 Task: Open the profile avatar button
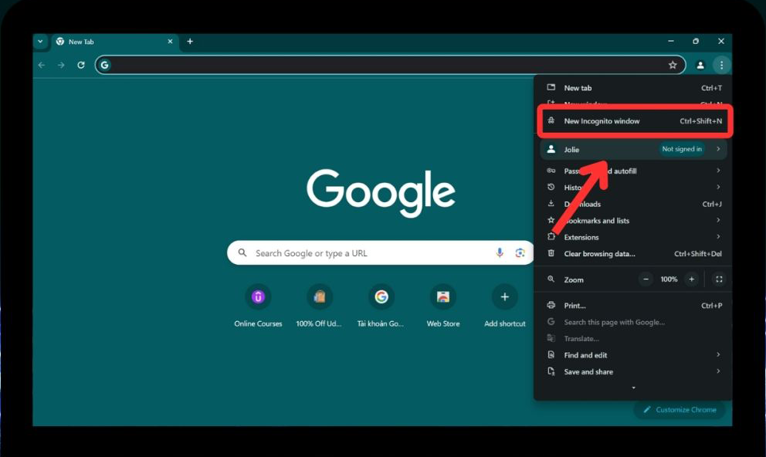click(x=700, y=65)
